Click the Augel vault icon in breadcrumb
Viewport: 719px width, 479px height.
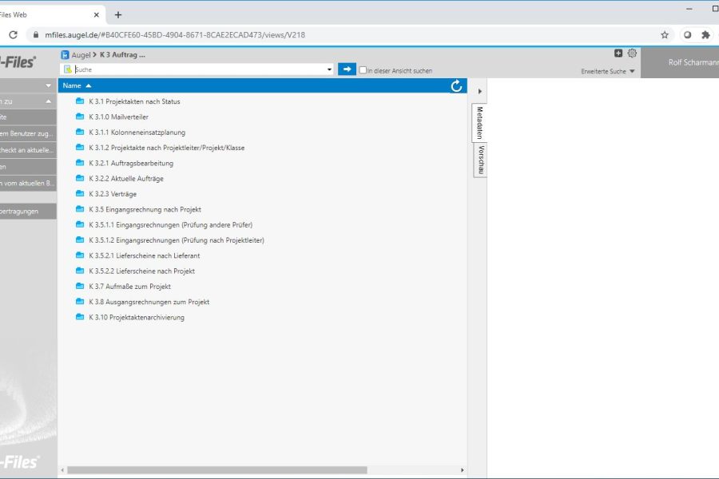(66, 55)
